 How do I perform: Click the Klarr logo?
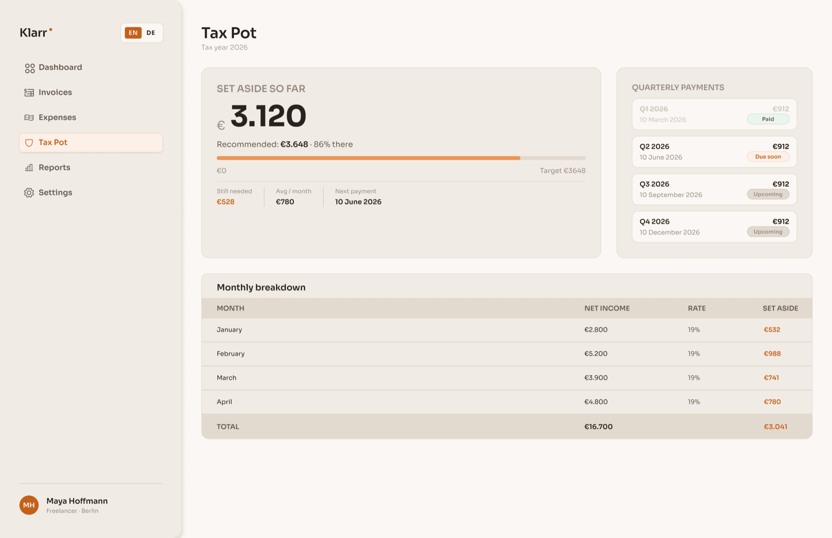pyautogui.click(x=36, y=32)
